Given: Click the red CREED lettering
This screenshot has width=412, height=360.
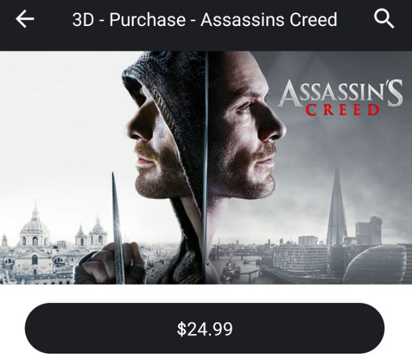Looking at the screenshot, I should pyautogui.click(x=343, y=110).
